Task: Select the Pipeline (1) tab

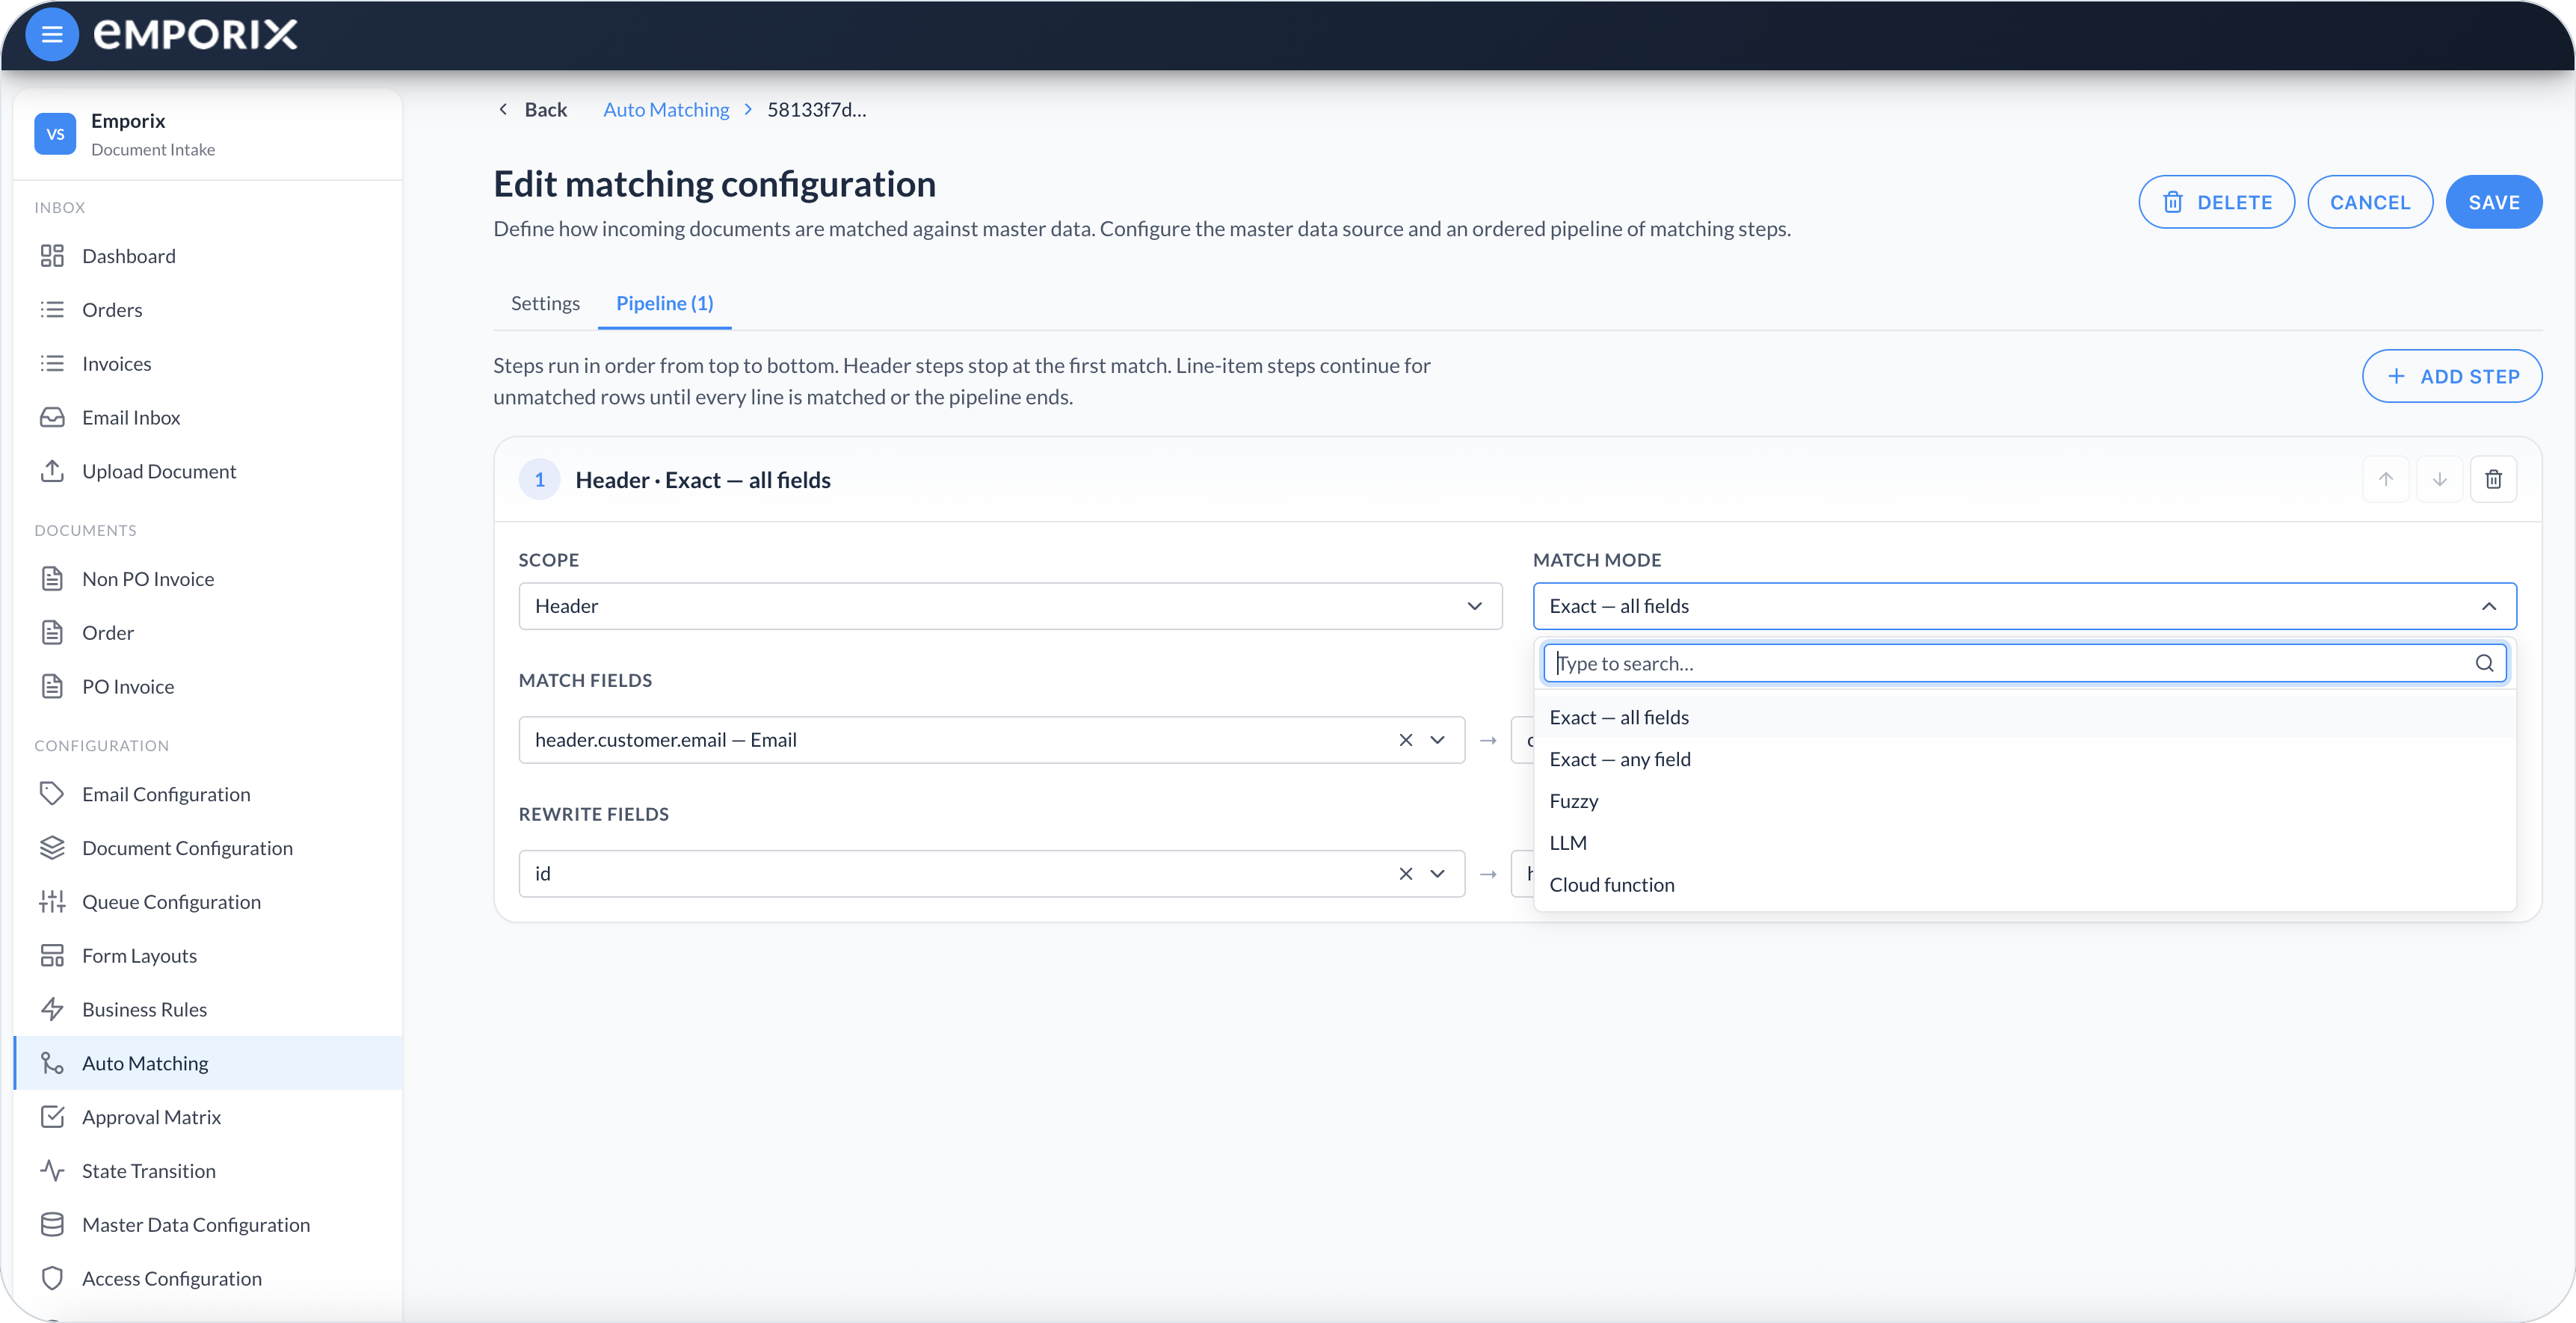Action: (665, 303)
